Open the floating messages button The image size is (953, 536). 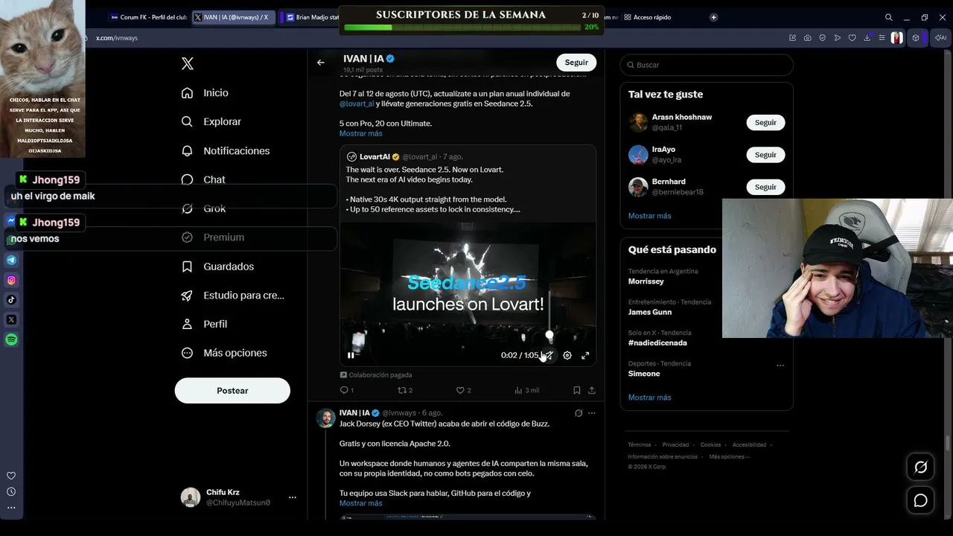(921, 500)
